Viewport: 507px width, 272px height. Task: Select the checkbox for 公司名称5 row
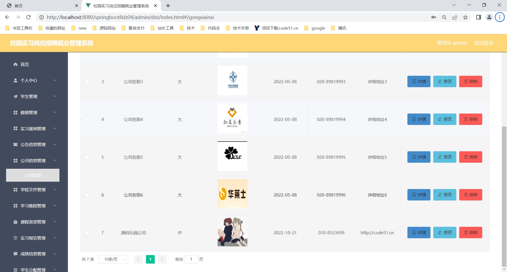[x=87, y=157]
